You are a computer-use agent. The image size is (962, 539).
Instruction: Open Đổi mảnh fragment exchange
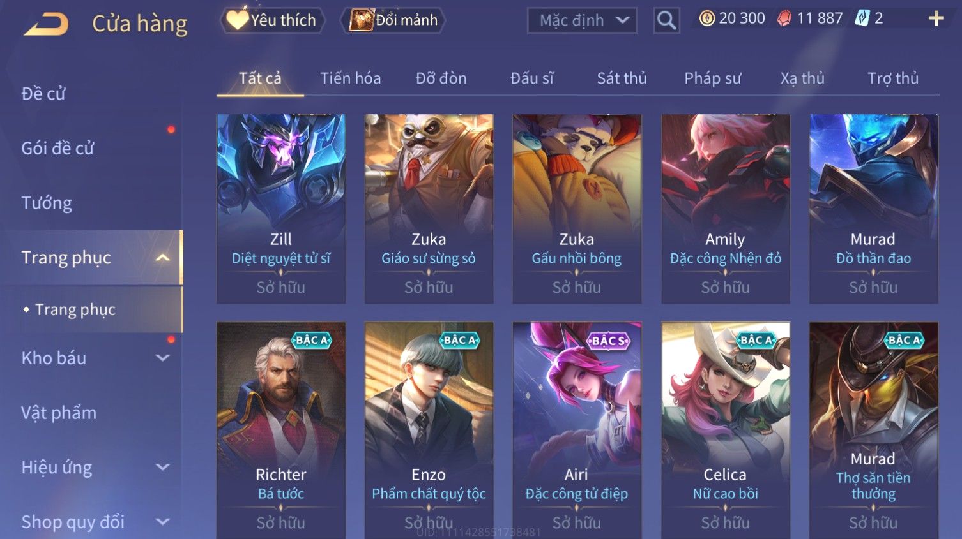pyautogui.click(x=394, y=20)
